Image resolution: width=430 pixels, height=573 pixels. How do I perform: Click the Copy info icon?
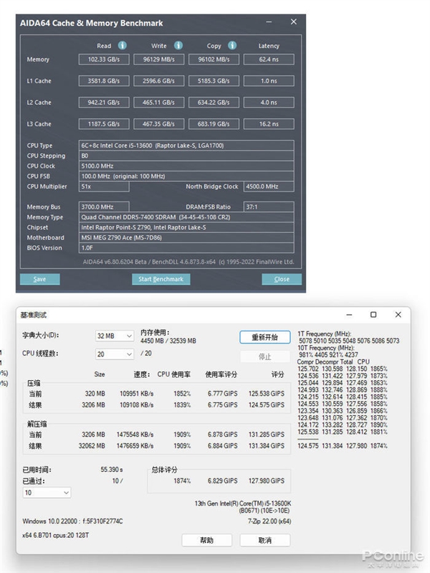pyautogui.click(x=232, y=45)
